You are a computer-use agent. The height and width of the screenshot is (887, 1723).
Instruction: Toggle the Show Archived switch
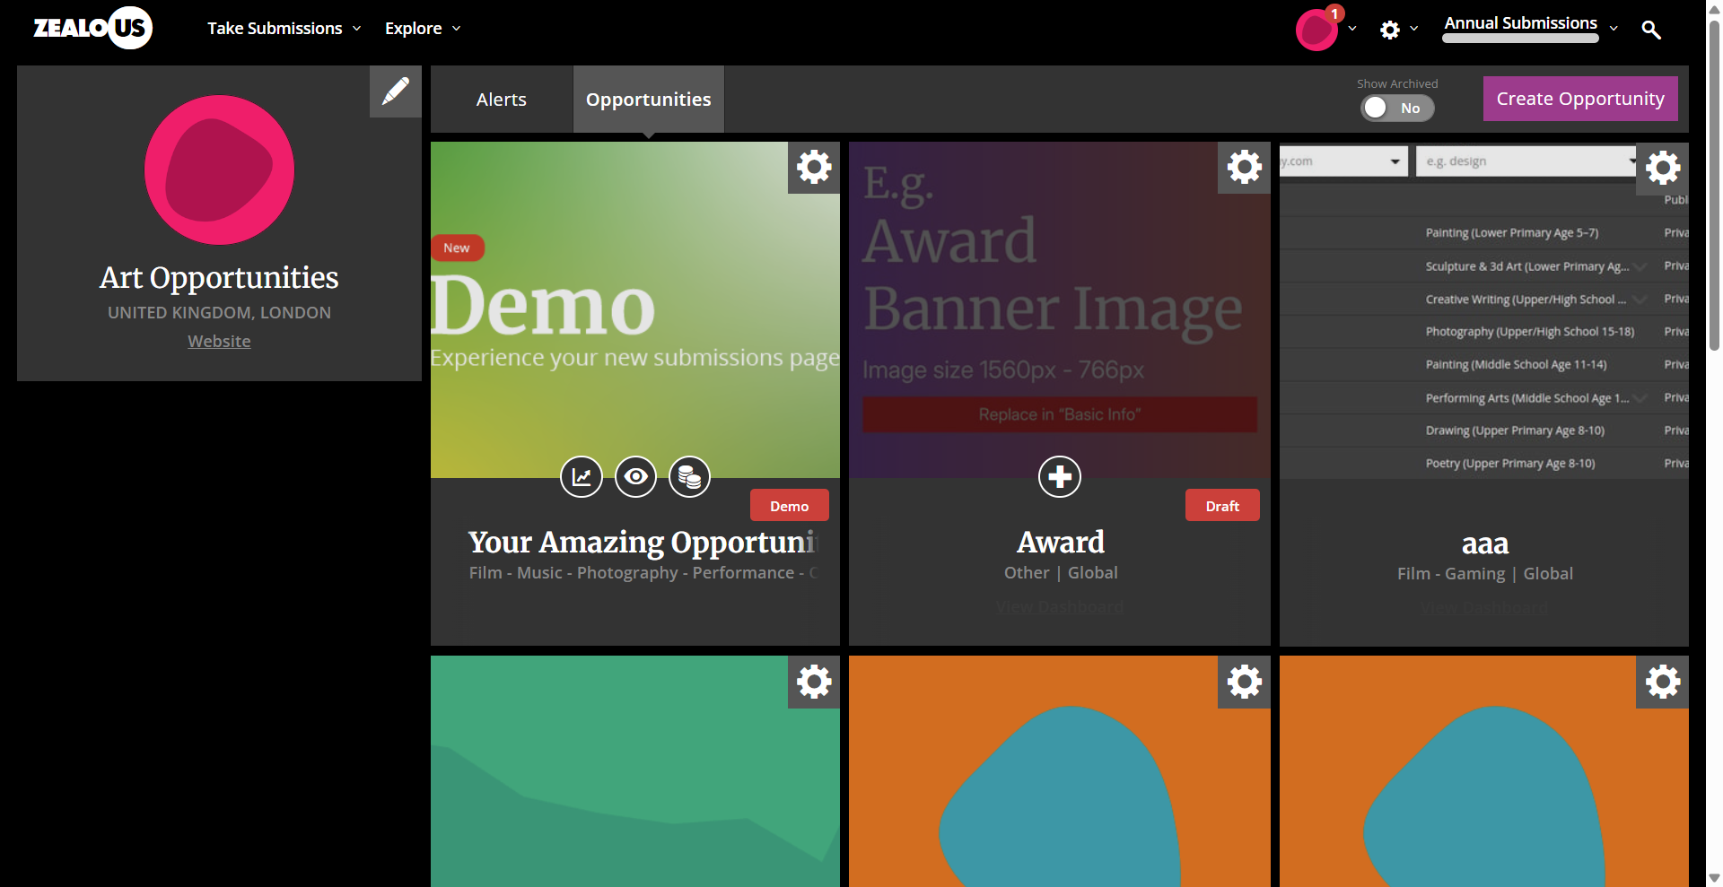[1396, 108]
